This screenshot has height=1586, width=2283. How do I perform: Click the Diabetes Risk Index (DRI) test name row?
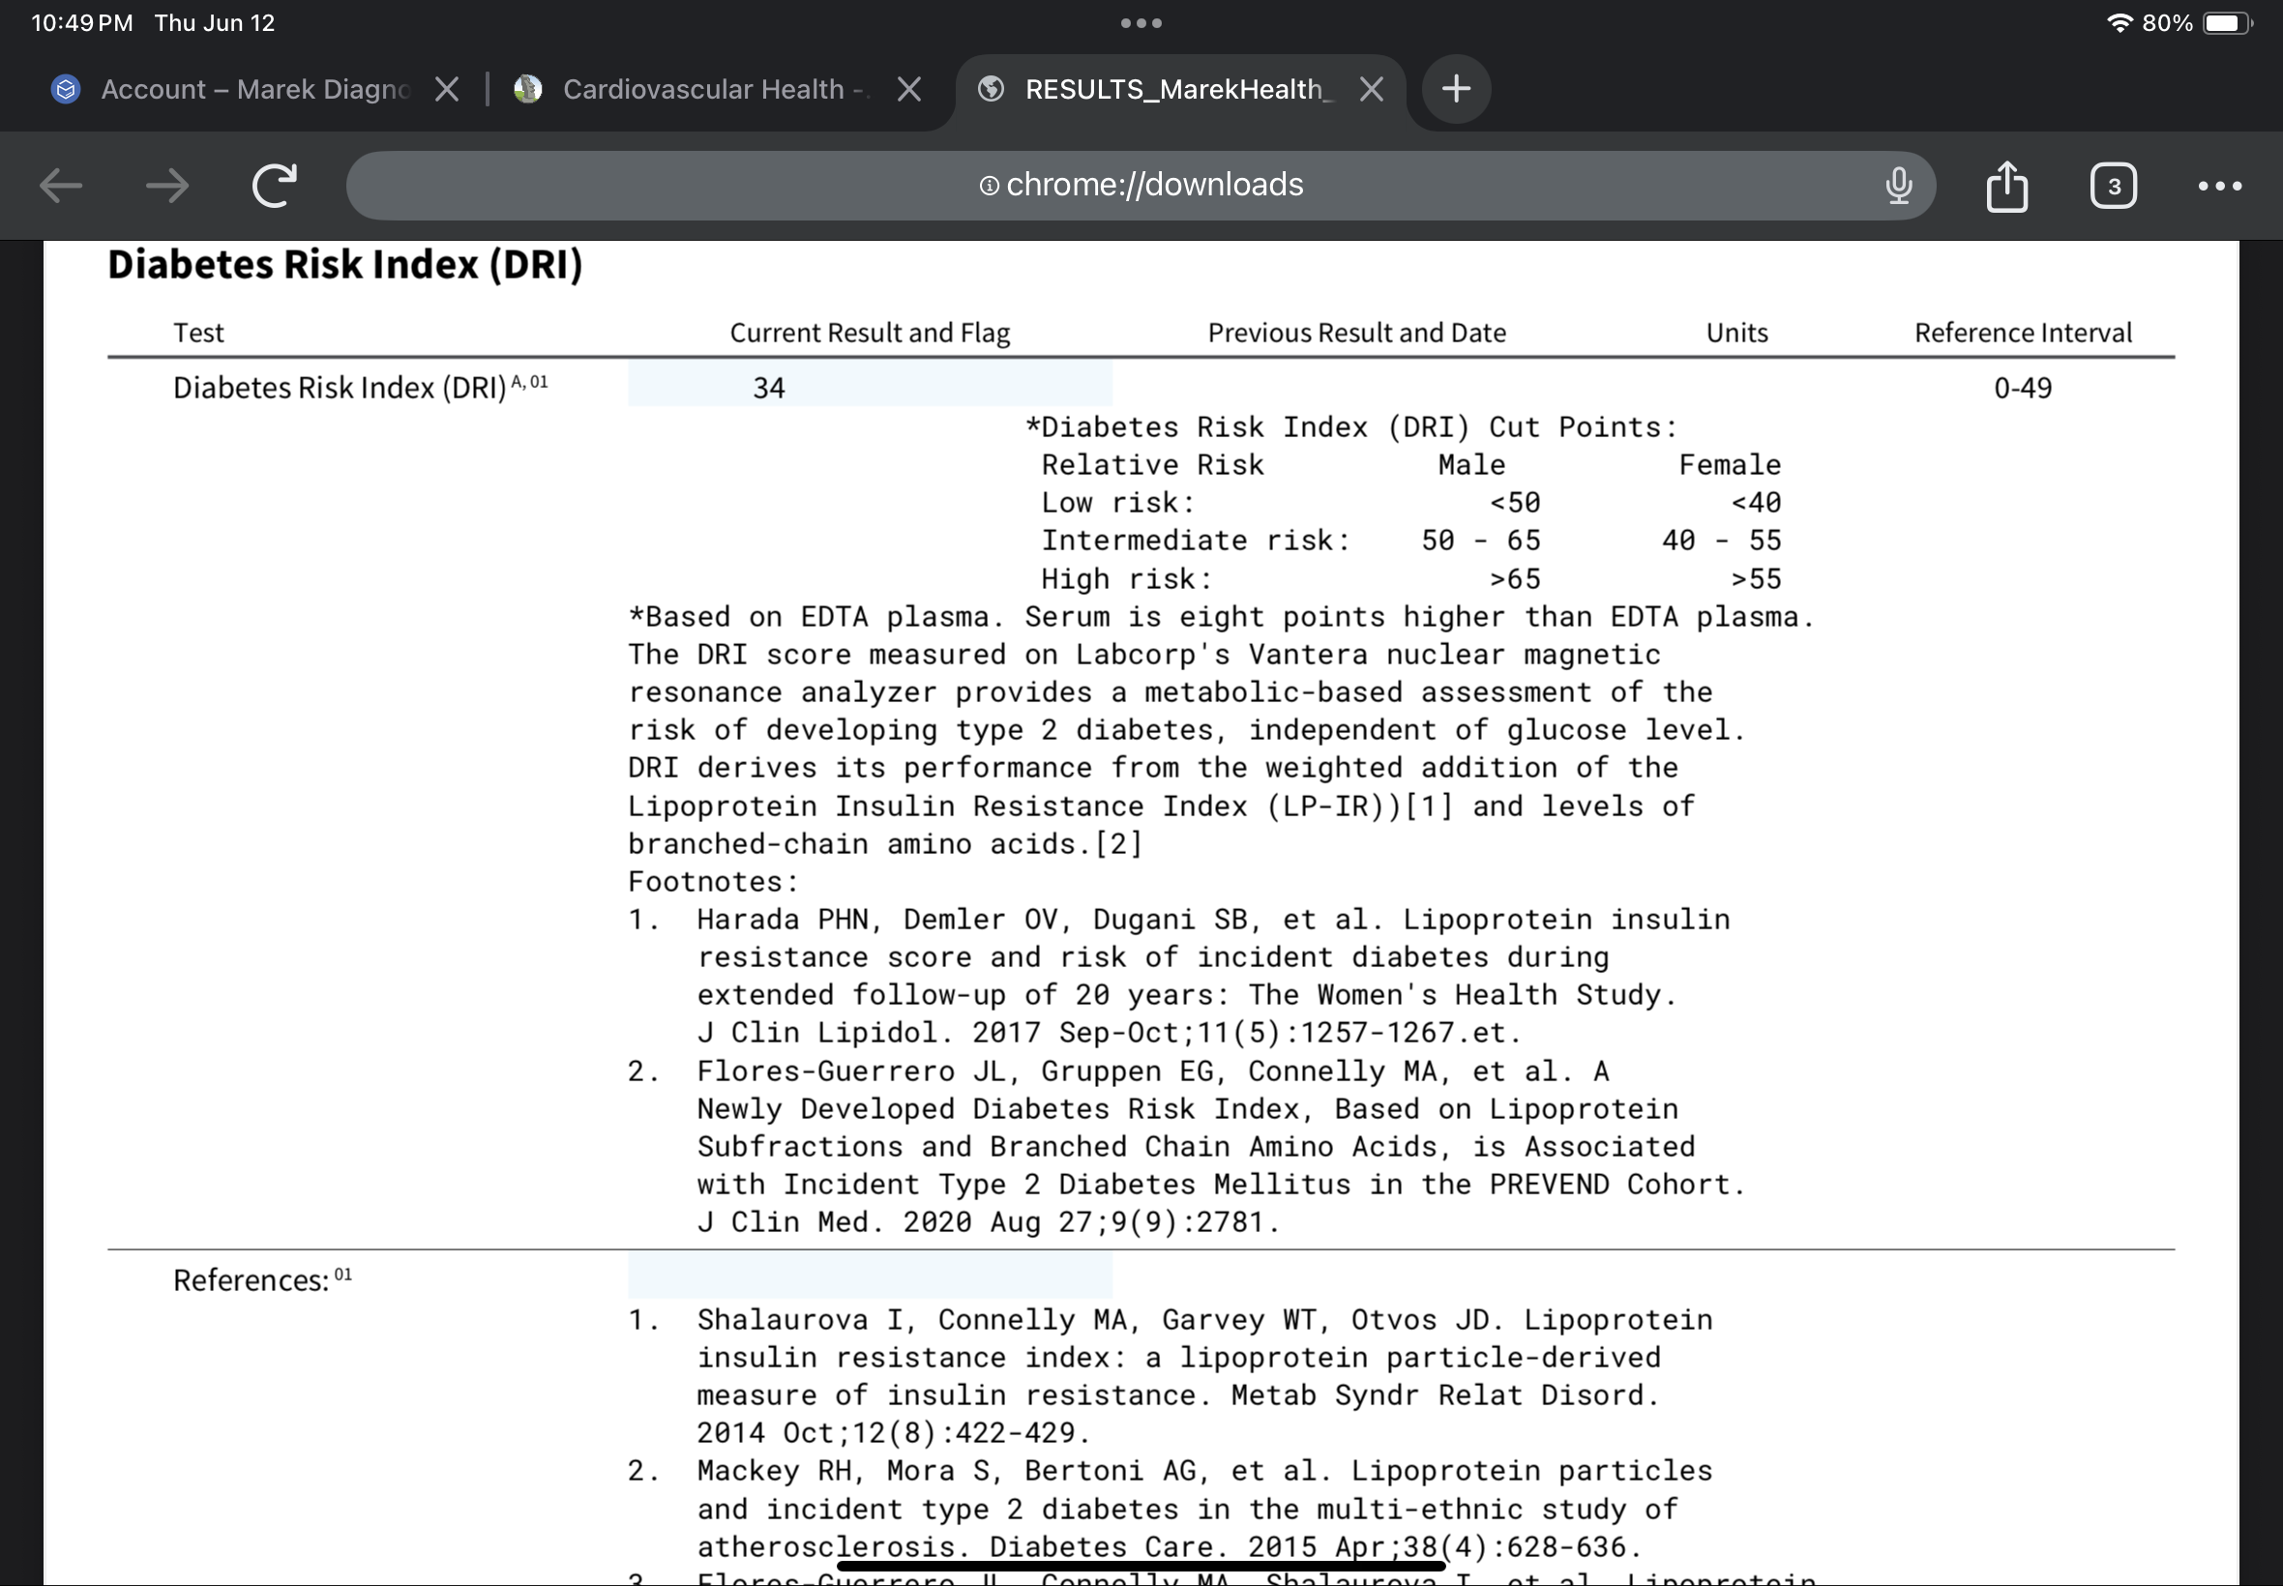[360, 388]
